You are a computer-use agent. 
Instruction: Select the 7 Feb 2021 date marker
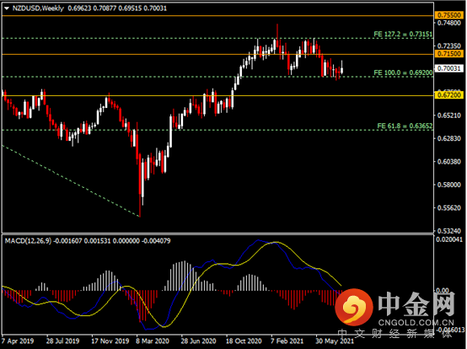click(287, 341)
